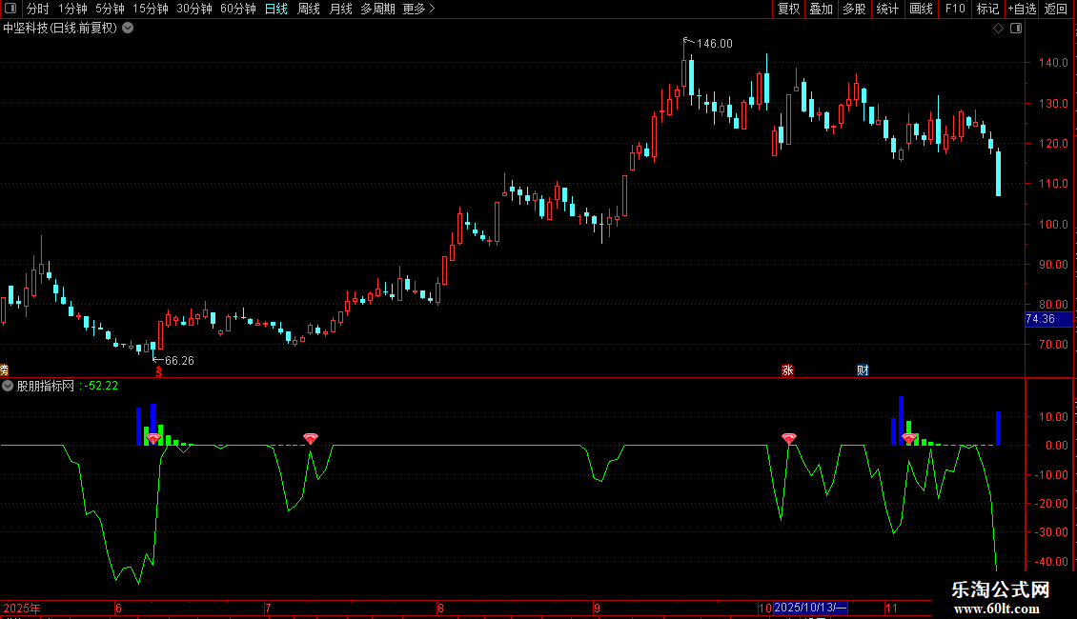This screenshot has width=1077, height=619.
Task: Click the 榜 marker at chart left edge
Action: click(4, 370)
